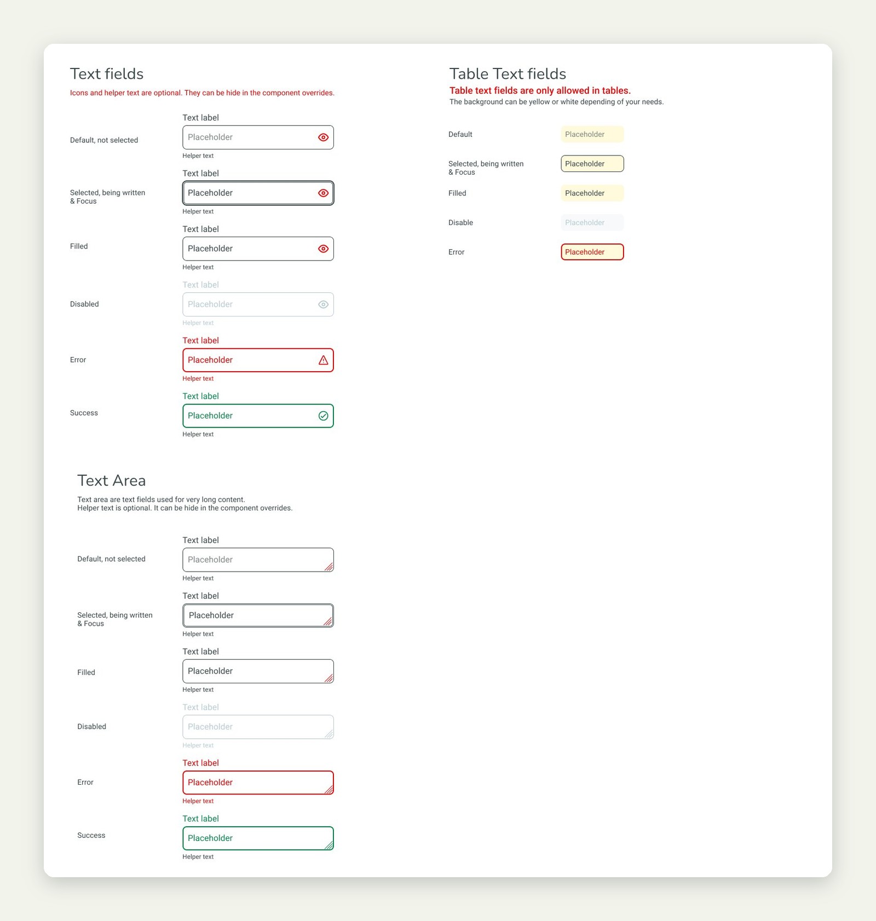Viewport: 876px width, 921px height.
Task: Click "Default, not selected" label in Text Area section
Action: (111, 559)
